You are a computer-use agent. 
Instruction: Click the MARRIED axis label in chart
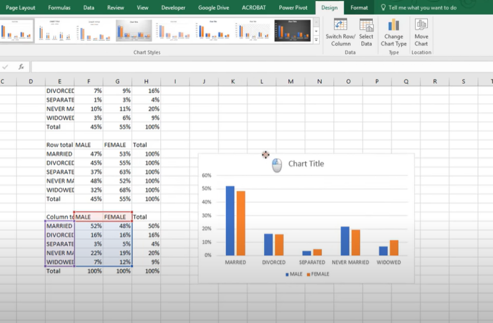pyautogui.click(x=236, y=262)
